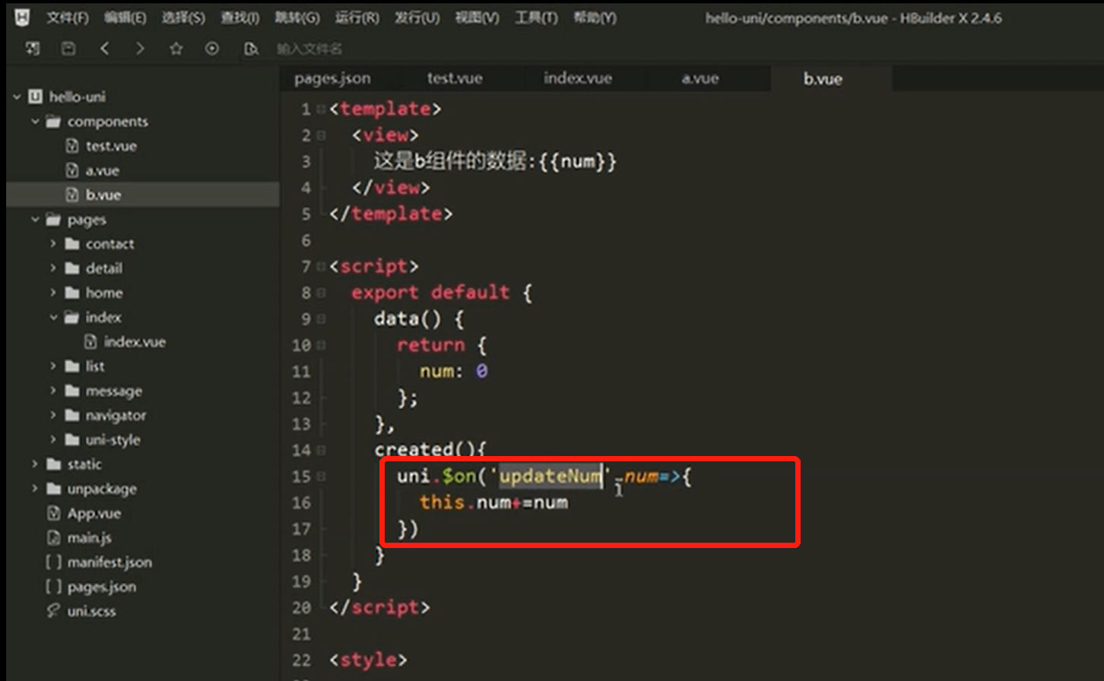
Task: Collapse the pages folder
Action: click(35, 220)
